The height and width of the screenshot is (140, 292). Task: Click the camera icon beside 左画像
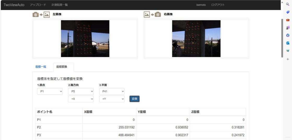[x=36, y=15]
